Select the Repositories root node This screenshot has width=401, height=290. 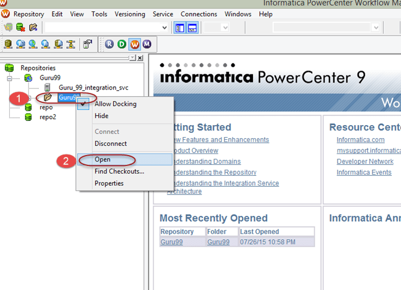pos(38,68)
